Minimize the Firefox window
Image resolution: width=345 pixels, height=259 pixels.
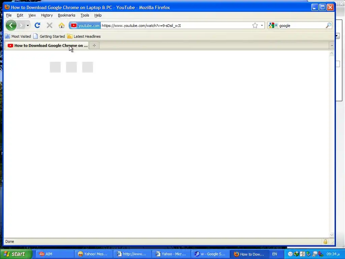[x=315, y=7]
